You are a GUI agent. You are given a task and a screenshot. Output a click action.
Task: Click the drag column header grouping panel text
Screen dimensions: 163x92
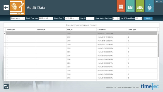point(81,25)
